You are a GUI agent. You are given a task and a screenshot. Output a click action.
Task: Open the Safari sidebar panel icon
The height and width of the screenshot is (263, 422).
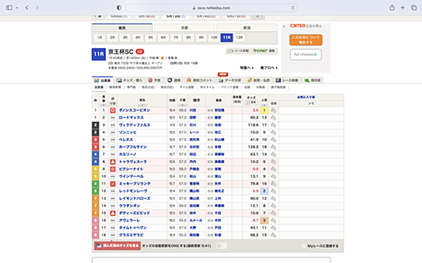pos(9,7)
